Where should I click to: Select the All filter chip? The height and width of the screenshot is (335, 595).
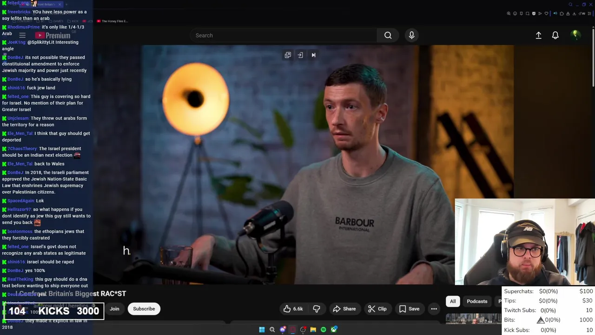coord(453,301)
